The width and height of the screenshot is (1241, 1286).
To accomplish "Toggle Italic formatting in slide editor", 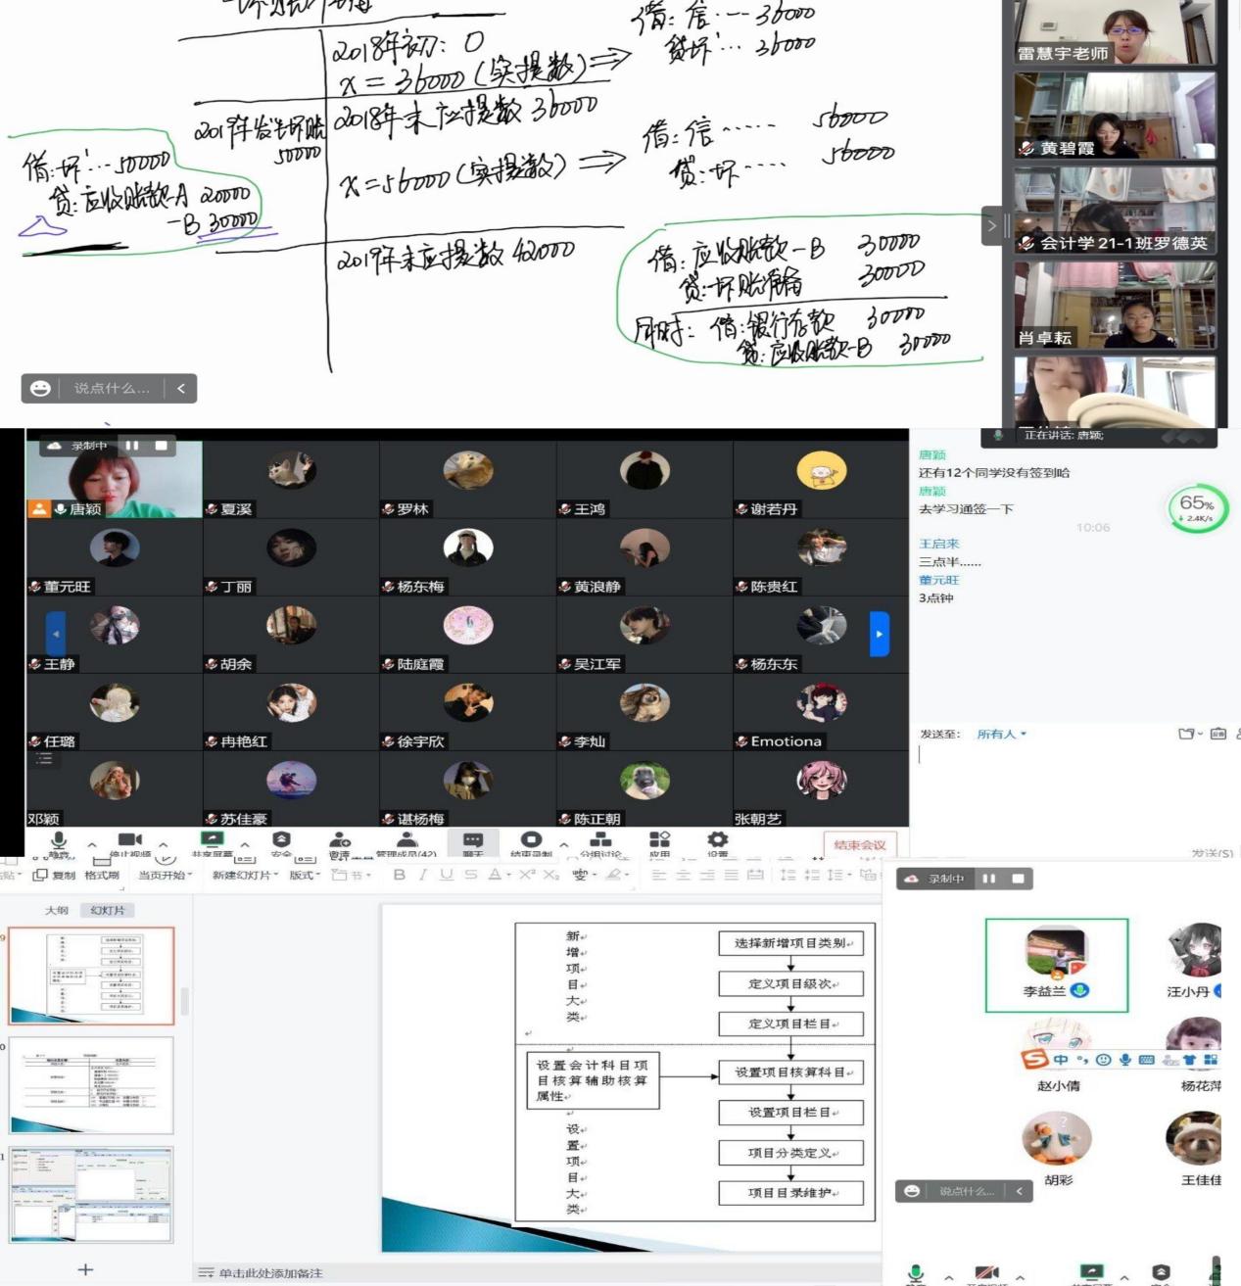I will (x=423, y=875).
